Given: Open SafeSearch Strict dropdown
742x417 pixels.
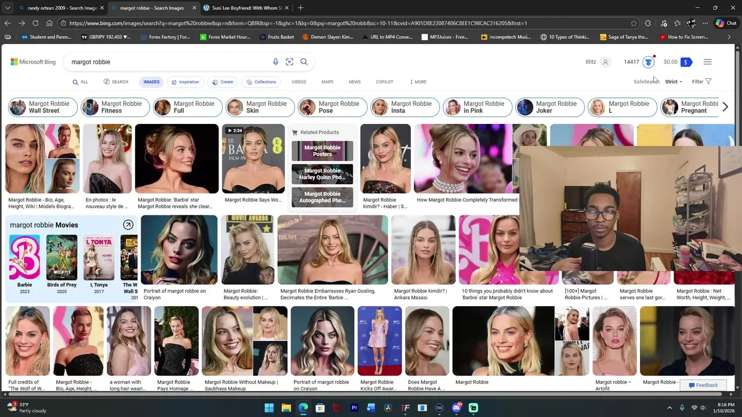Looking at the screenshot, I should pos(673,82).
